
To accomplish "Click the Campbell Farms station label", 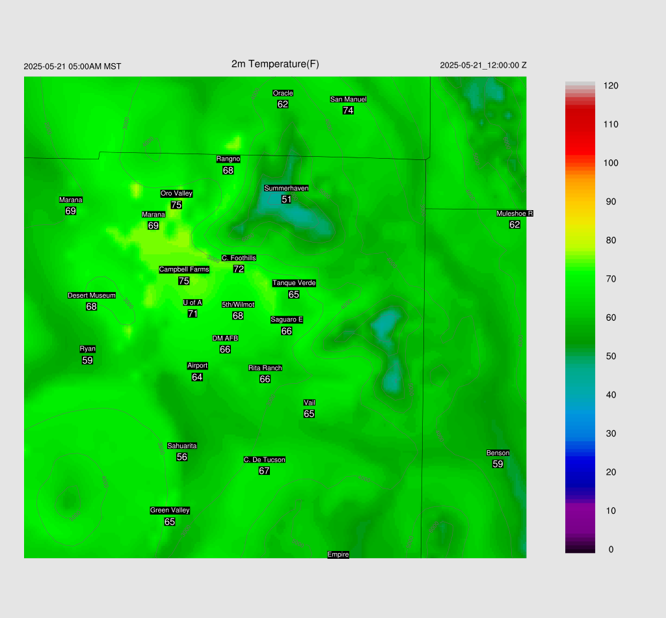I will [x=184, y=269].
